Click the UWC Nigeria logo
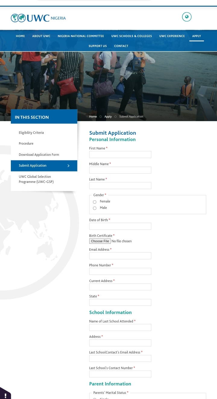The image size is (217, 399). 38,18
